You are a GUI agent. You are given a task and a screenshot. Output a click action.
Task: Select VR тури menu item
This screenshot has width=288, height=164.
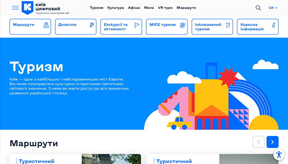click(x=165, y=8)
